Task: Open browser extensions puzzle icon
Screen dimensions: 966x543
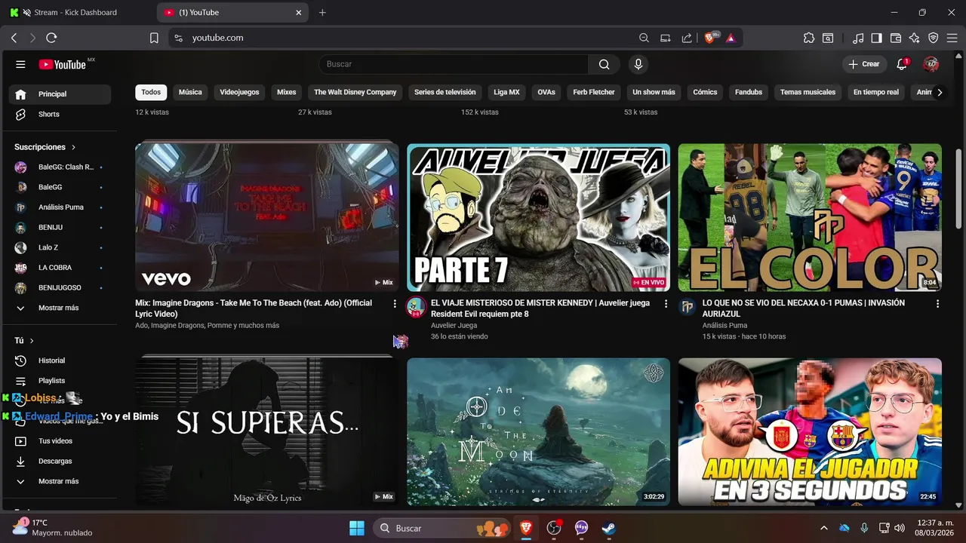Action: click(x=809, y=38)
